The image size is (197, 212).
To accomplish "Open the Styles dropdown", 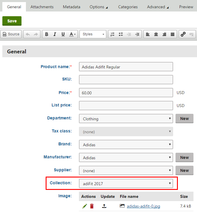I will [93, 34].
